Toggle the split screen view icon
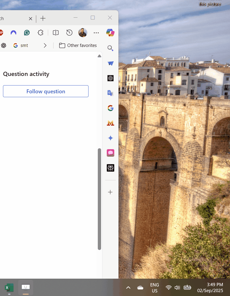This screenshot has width=230, height=296. coord(56,33)
